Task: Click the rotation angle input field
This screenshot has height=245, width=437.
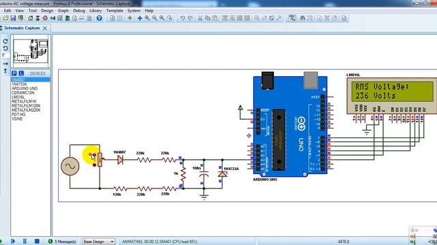Action: click(x=5, y=55)
